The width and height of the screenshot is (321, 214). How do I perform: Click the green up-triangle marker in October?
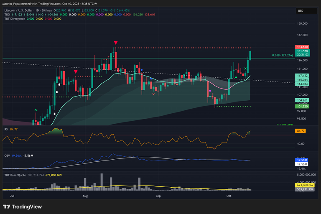click(x=237, y=77)
